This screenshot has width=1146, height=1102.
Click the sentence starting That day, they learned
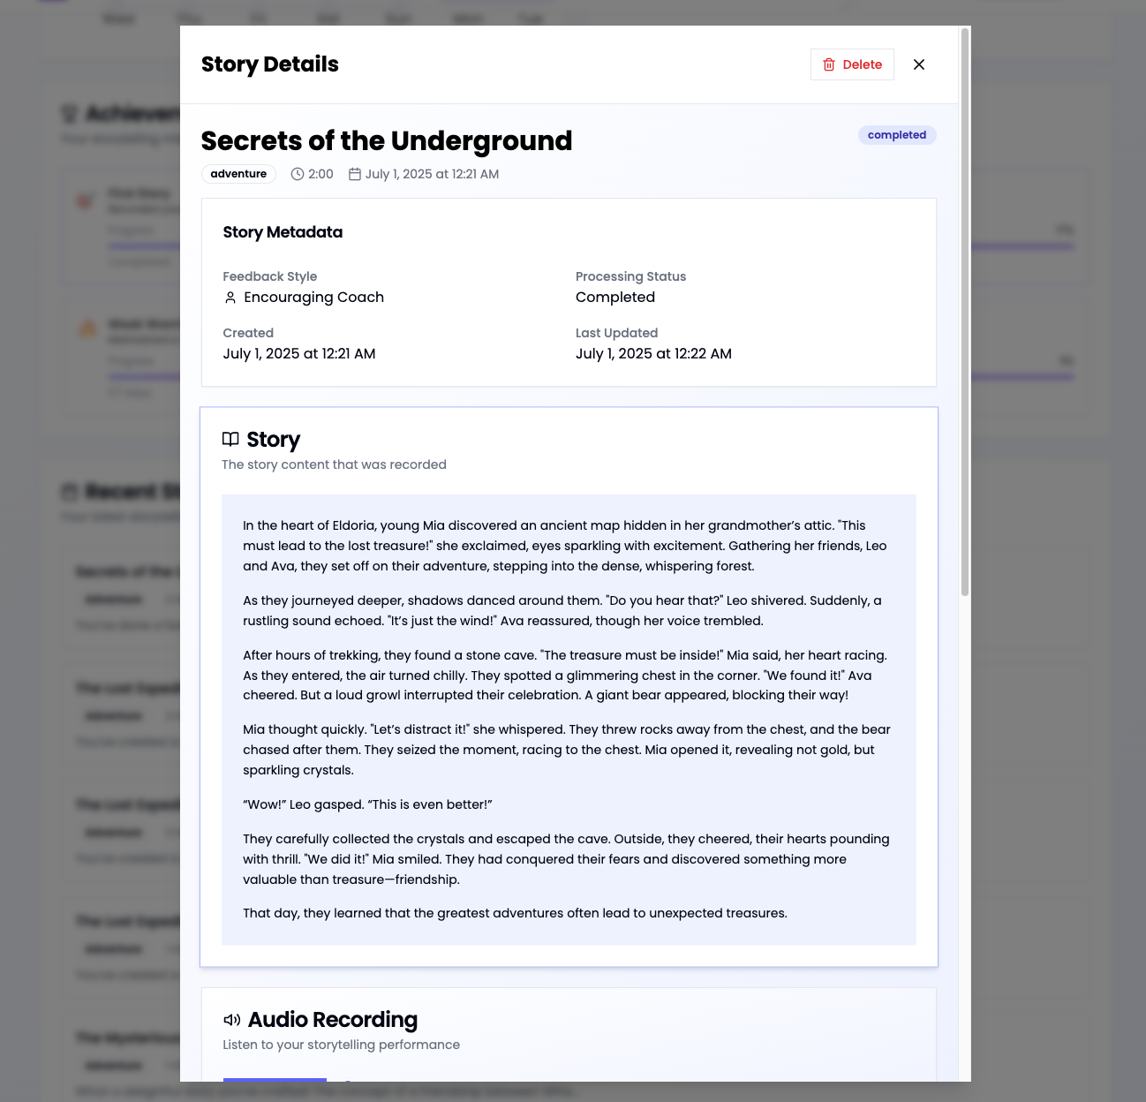(515, 913)
